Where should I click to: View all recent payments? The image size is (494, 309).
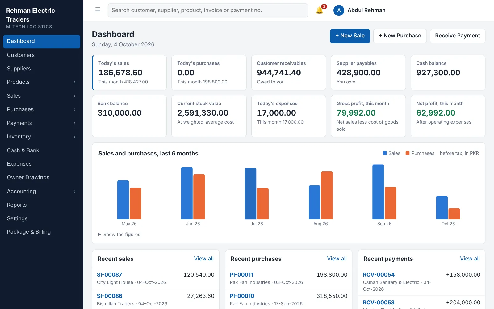tap(470, 259)
